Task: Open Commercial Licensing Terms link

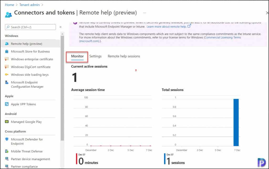Action: (x=223, y=37)
